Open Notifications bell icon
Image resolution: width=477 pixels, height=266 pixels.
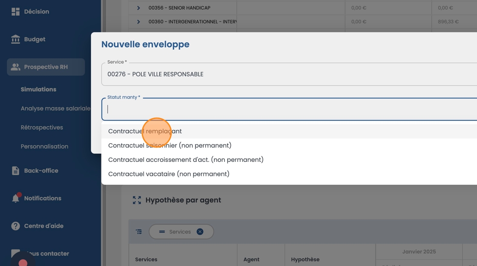[x=16, y=198]
